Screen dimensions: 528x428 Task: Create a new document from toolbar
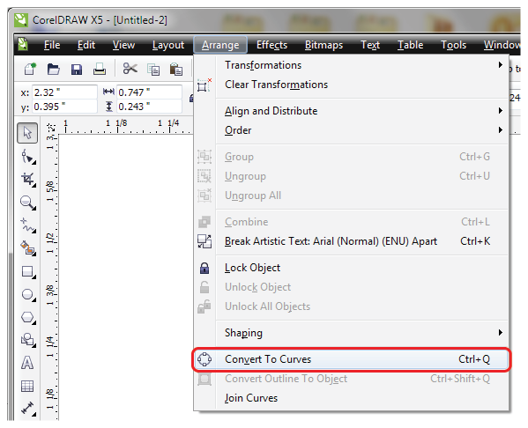(x=30, y=69)
